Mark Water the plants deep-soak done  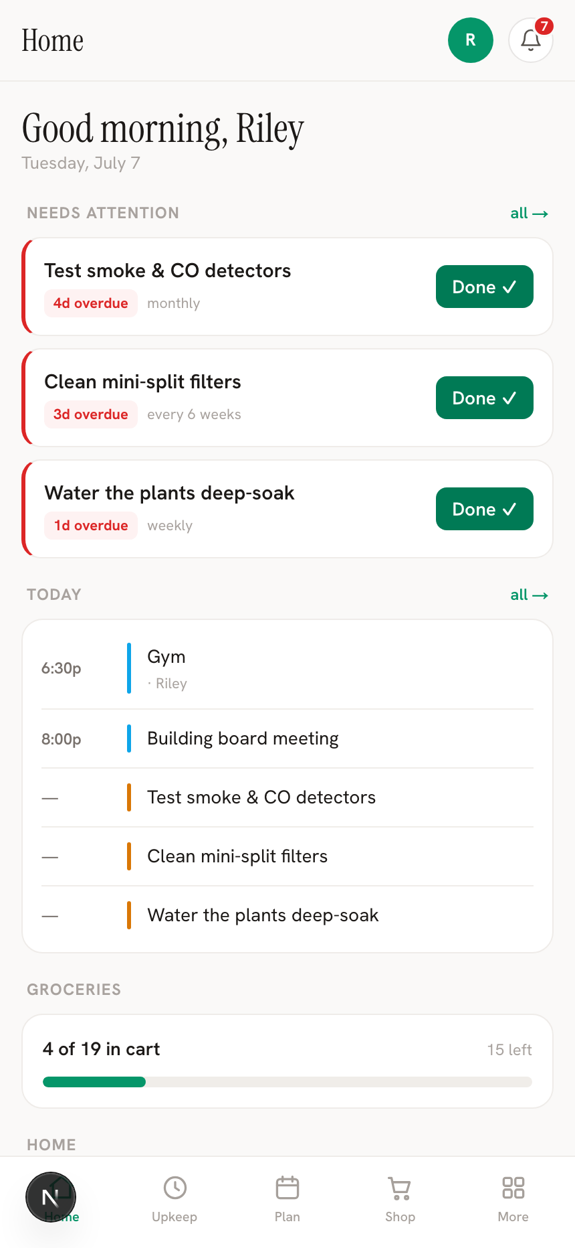click(485, 509)
